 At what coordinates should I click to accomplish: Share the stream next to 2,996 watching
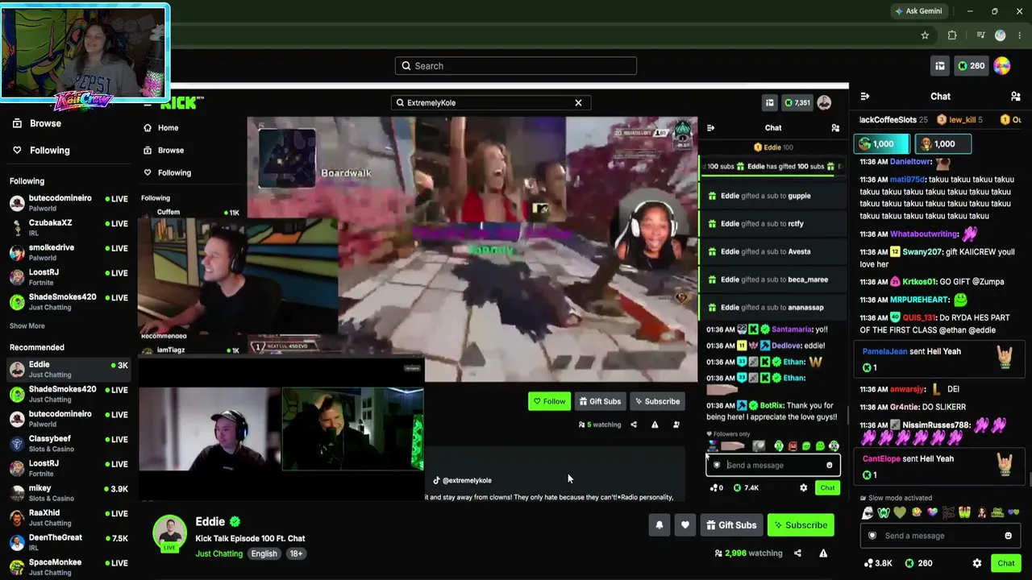tap(797, 553)
